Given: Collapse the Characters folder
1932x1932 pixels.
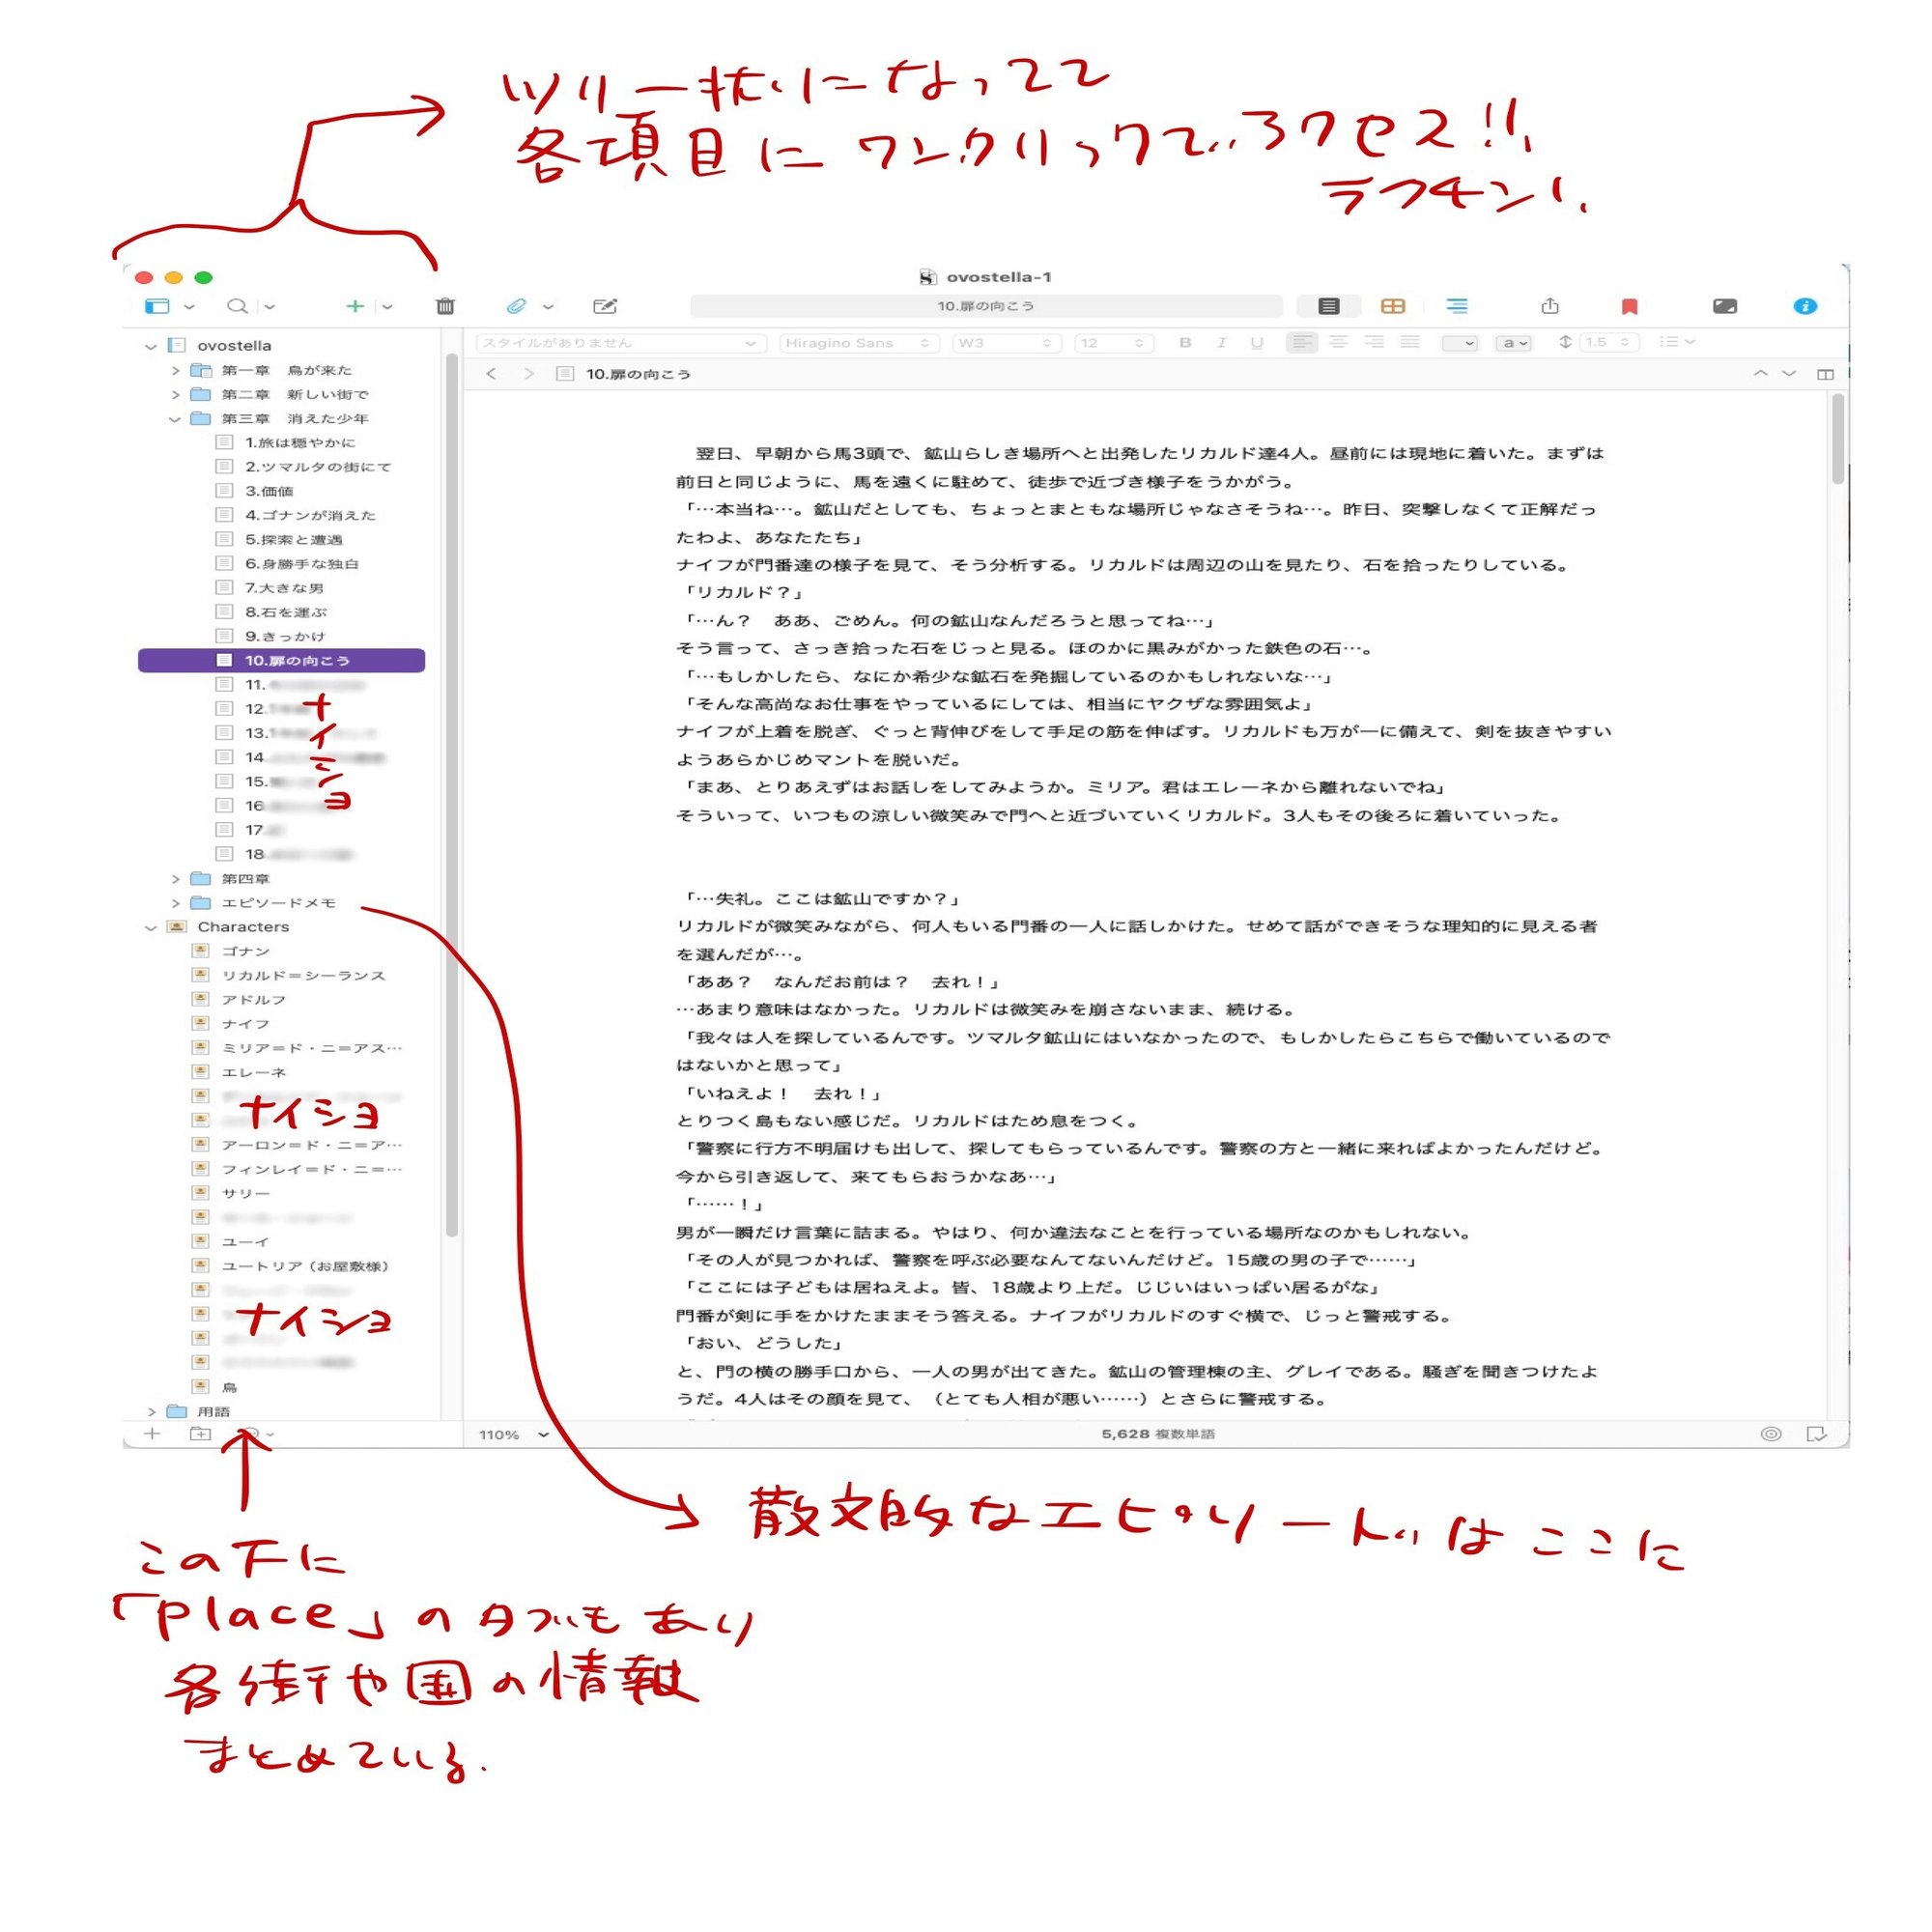Looking at the screenshot, I should click(x=151, y=927).
